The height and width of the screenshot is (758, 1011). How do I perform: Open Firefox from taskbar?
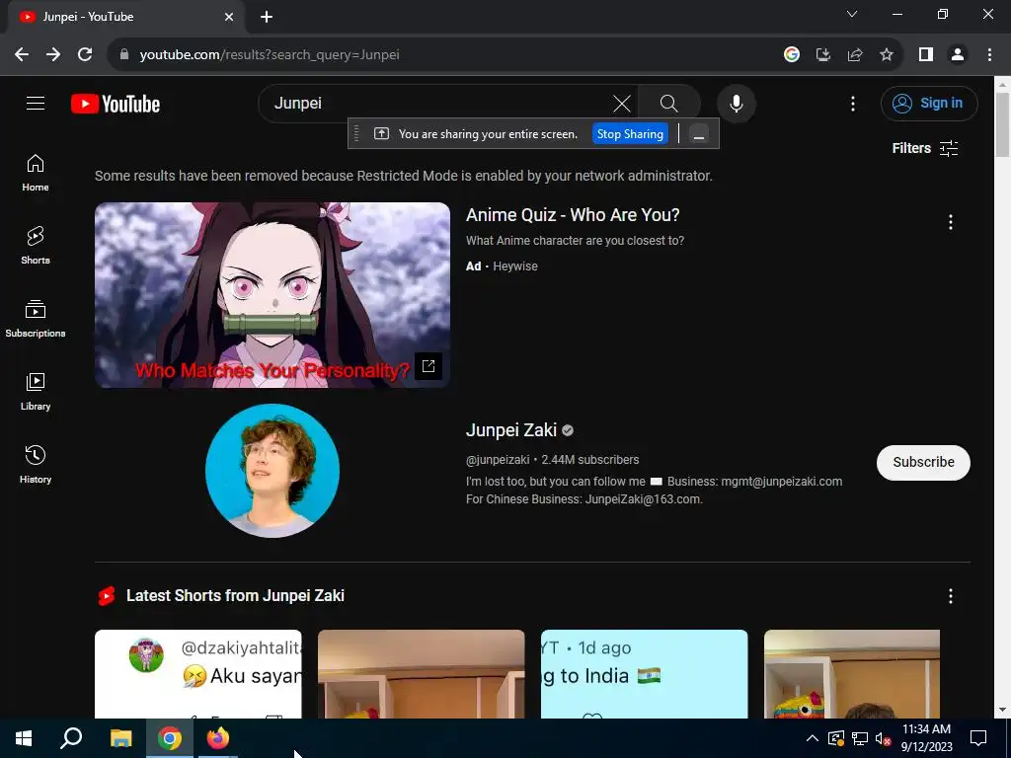click(x=218, y=738)
